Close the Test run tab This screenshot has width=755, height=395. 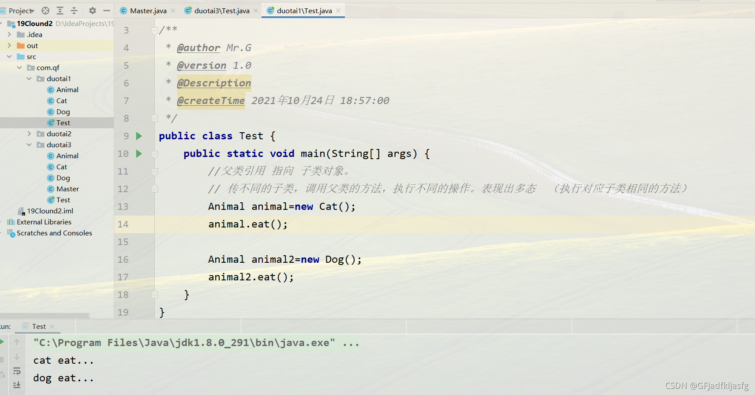coord(52,327)
